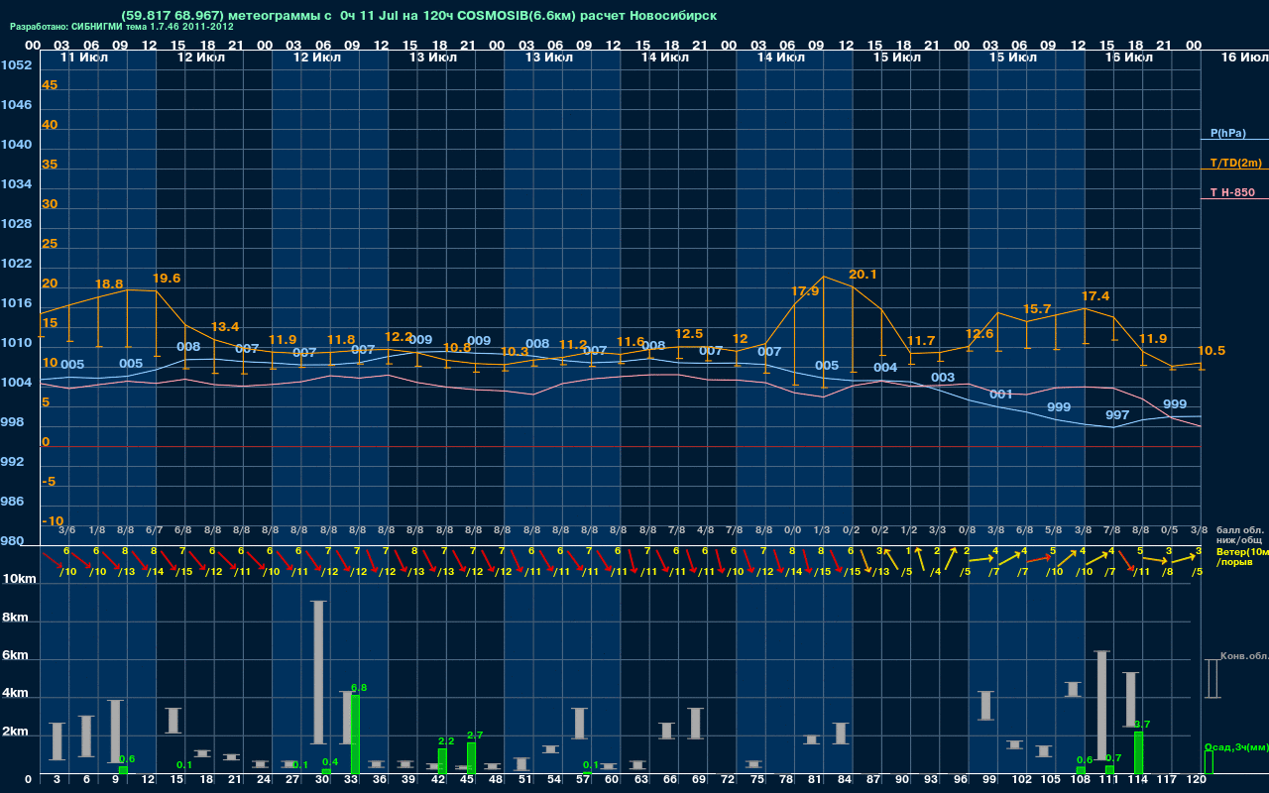Click pressure value 003
This screenshot has height=793, width=1269.
943,378
